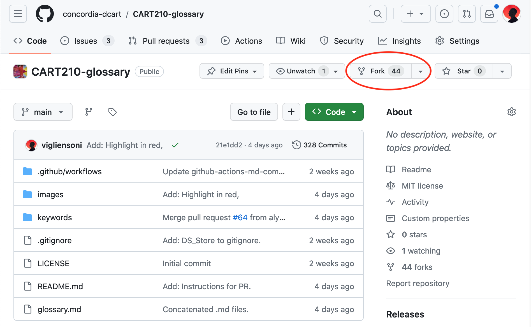Screen dimensions: 531x327
Task: Star the repository
Action: coord(464,71)
